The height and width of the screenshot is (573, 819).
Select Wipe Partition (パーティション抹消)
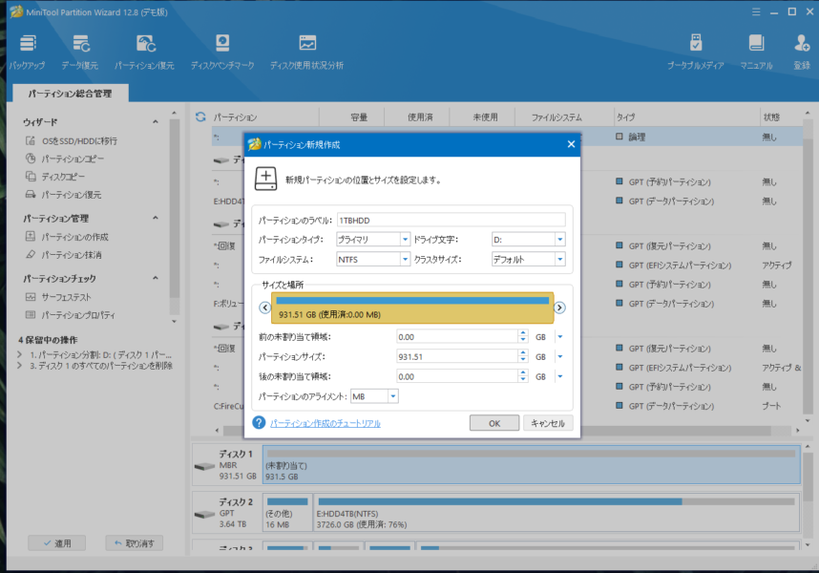(63, 254)
